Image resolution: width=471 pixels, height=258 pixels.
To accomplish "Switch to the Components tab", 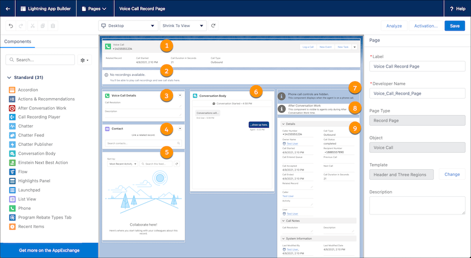I will 18,42.
